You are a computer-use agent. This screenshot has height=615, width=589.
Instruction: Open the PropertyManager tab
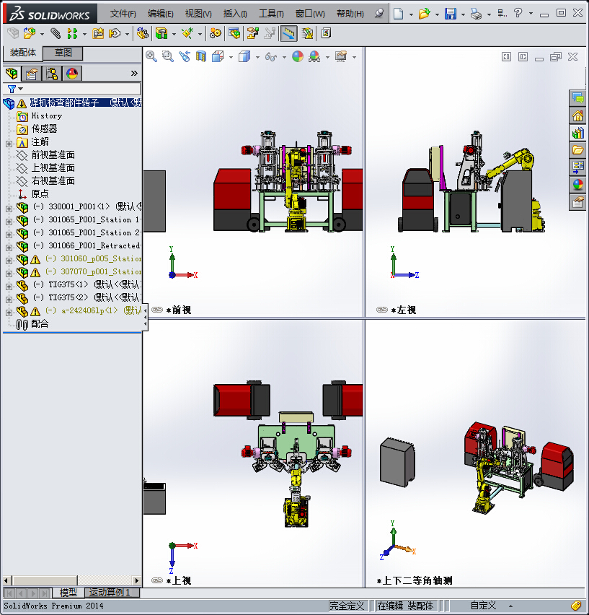(x=32, y=74)
